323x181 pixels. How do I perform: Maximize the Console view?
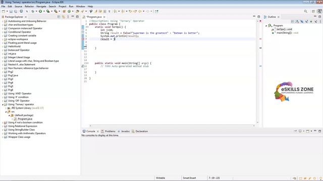click(319, 131)
